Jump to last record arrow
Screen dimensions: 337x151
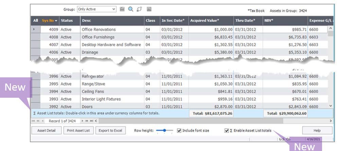[92, 121]
